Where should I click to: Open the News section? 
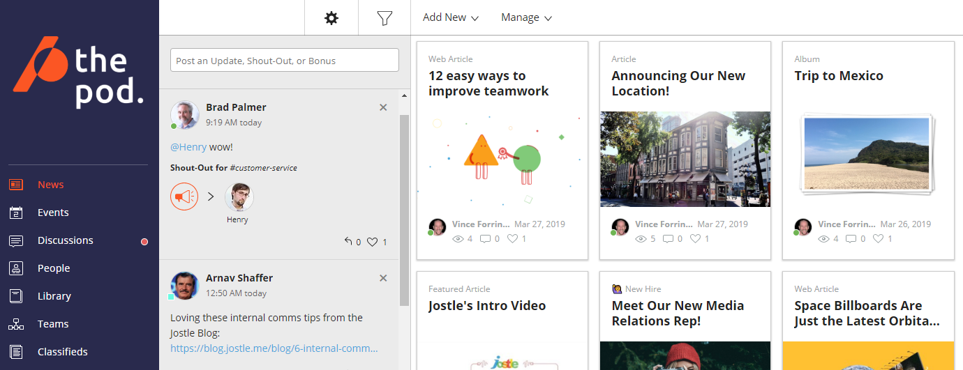tap(51, 185)
